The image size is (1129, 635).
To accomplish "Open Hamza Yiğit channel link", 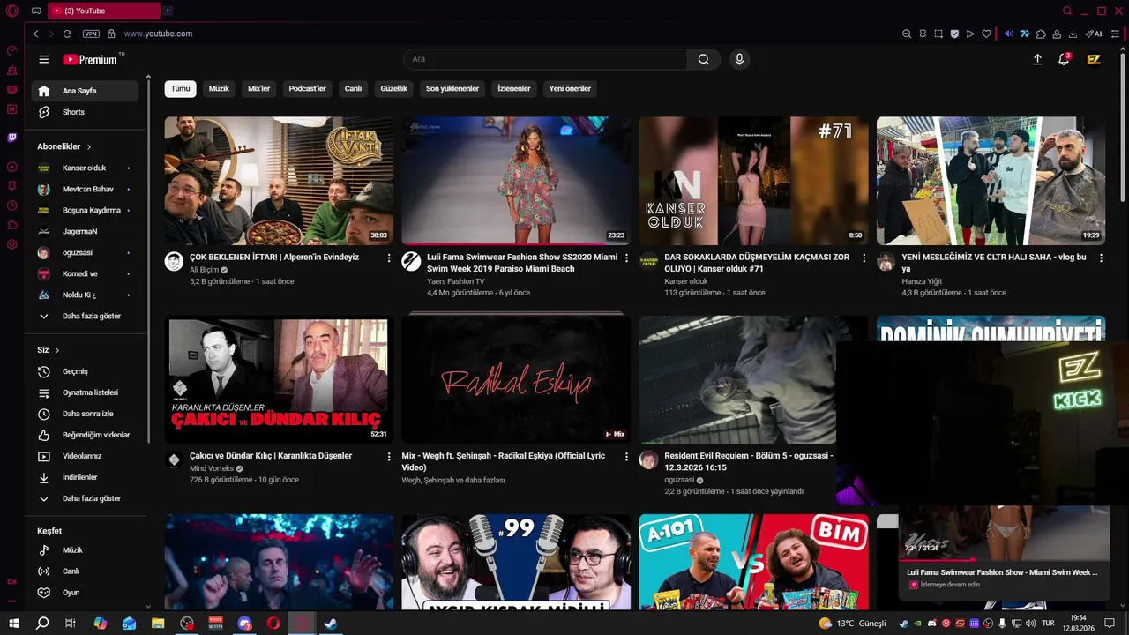I will pyautogui.click(x=922, y=281).
